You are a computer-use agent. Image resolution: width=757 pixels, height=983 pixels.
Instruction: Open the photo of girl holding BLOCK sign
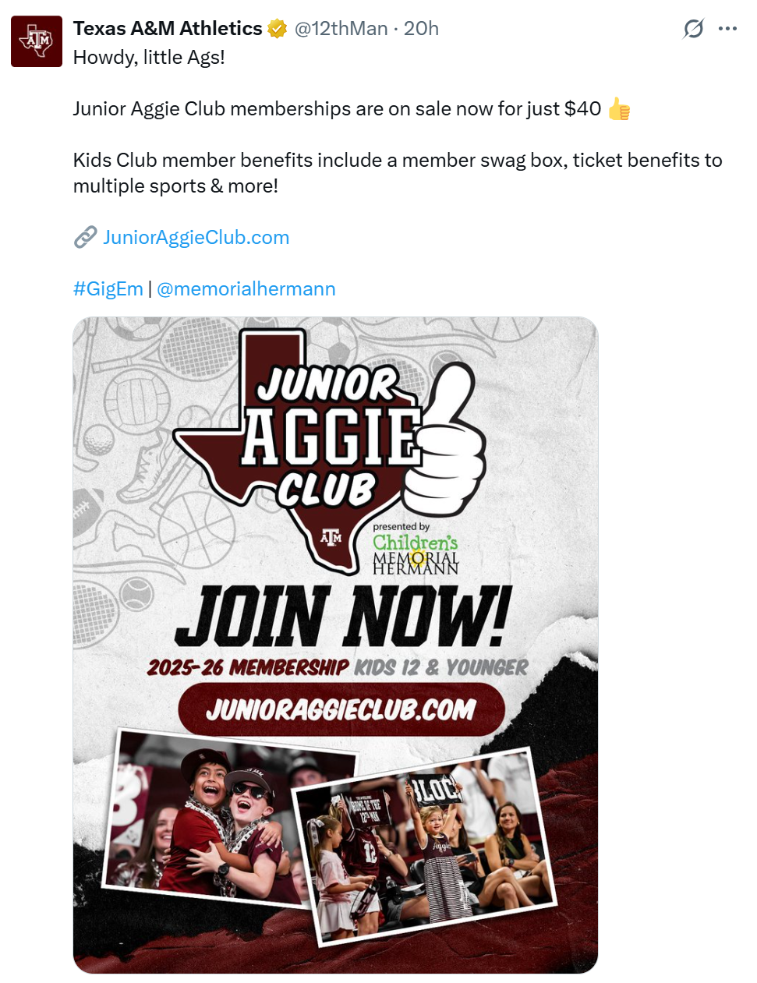(425, 847)
